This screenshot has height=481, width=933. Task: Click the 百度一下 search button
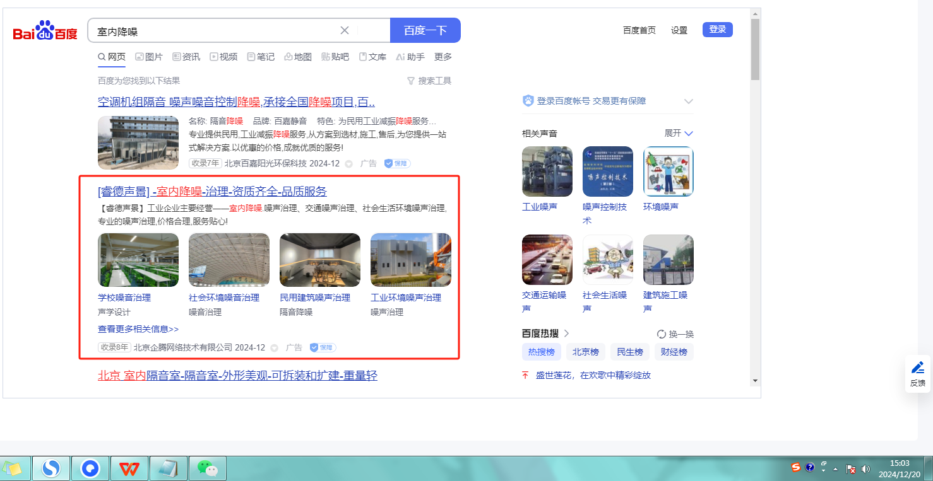(x=425, y=30)
